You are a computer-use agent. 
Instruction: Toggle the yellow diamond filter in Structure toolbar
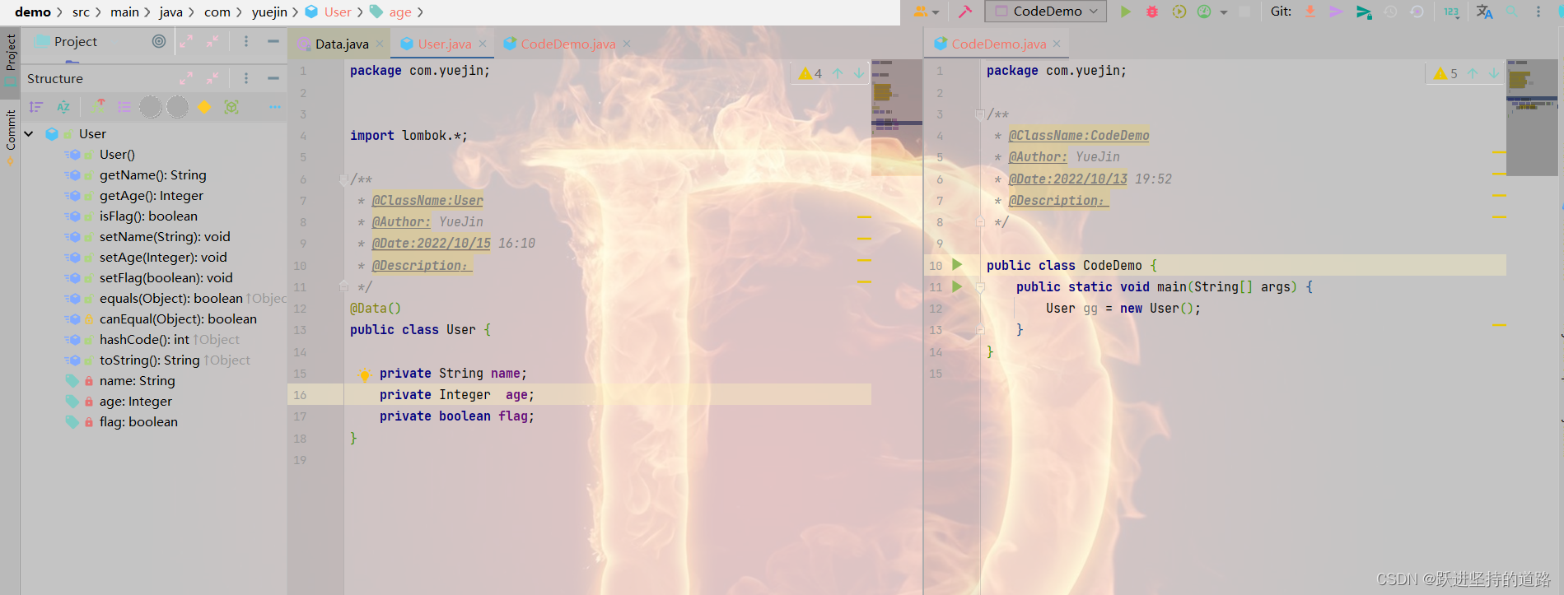[204, 107]
